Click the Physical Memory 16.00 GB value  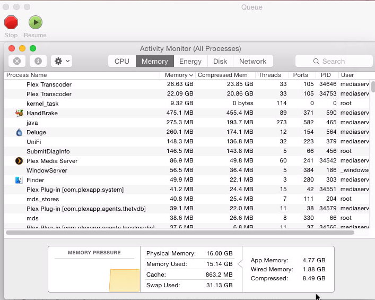(220, 253)
